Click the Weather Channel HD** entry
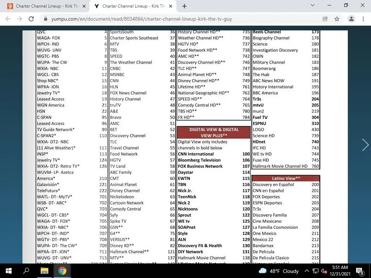Viewport: 371px width, 278px height. pyautogui.click(x=201, y=38)
